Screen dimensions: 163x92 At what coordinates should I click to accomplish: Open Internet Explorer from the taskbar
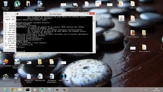(x=6, y=90)
